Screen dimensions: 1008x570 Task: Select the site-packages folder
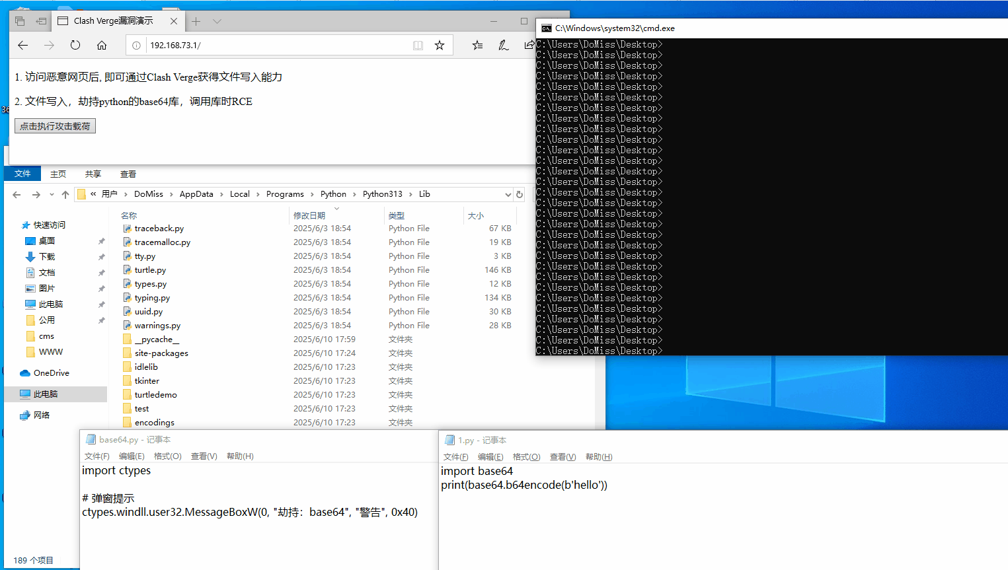point(161,353)
